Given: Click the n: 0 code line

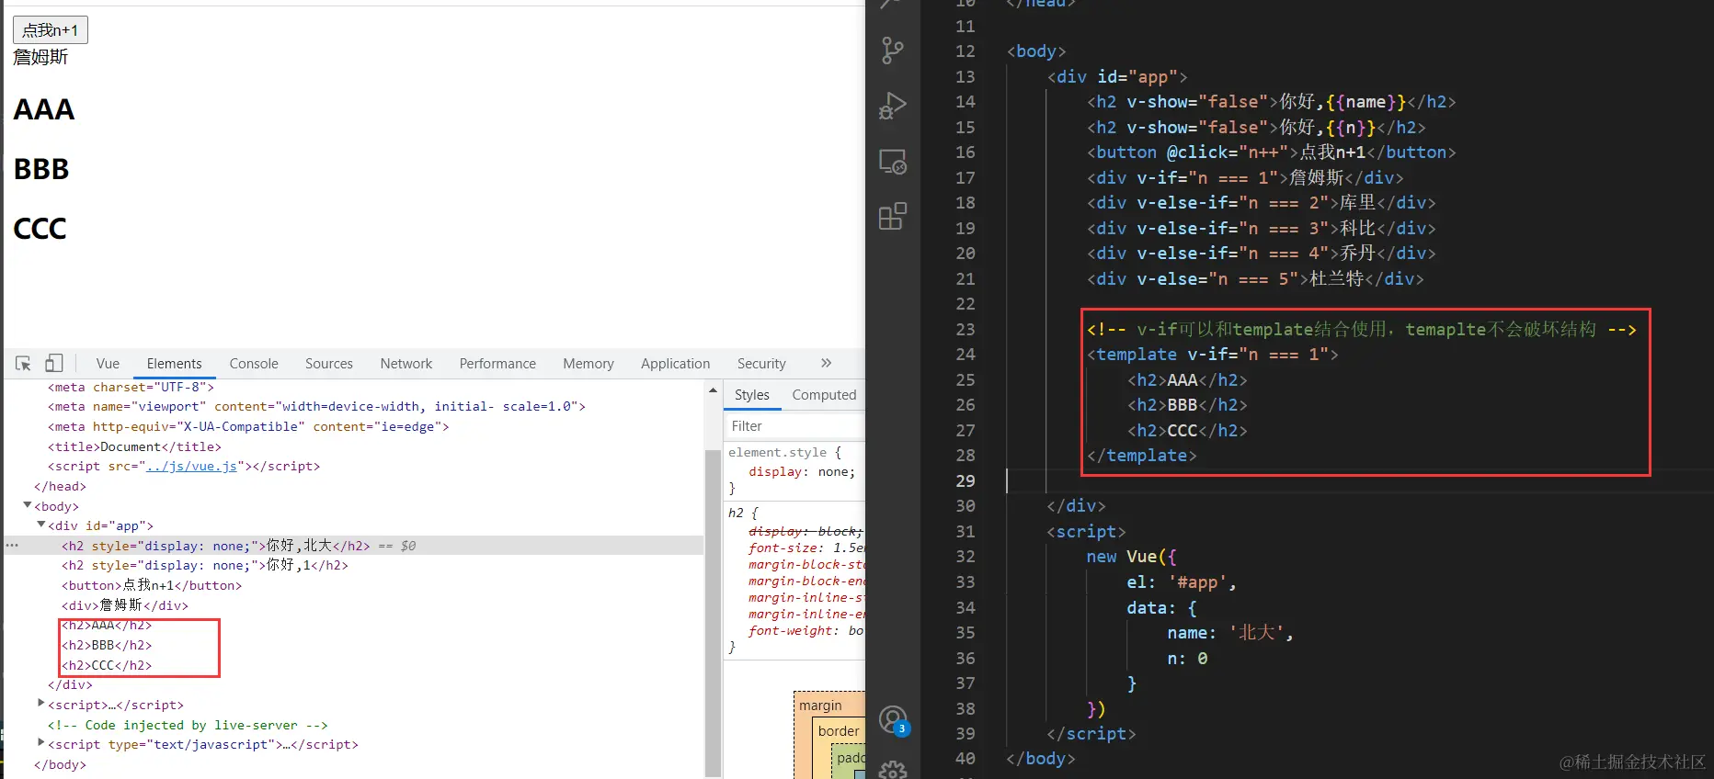Looking at the screenshot, I should [x=1187, y=659].
